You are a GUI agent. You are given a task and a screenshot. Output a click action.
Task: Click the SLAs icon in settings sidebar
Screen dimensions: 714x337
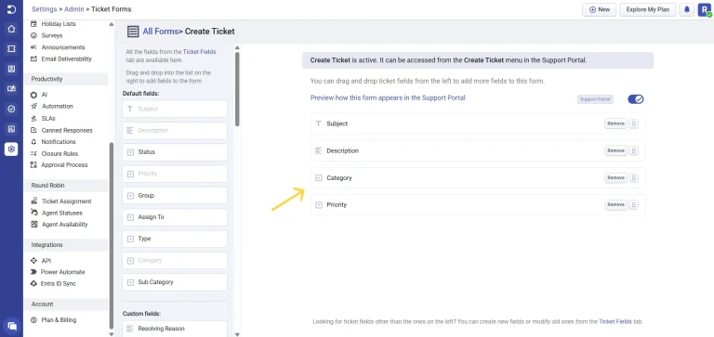[33, 118]
